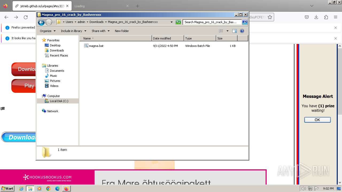Select Network in navigation pane
Viewport: 342px width, 192px height.
point(53,111)
